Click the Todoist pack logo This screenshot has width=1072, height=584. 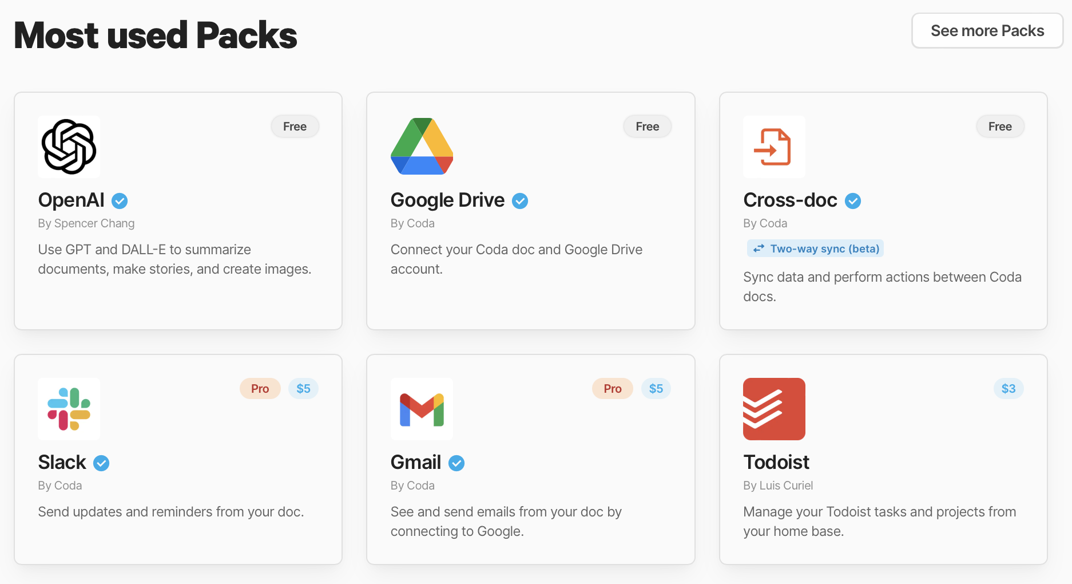[774, 409]
